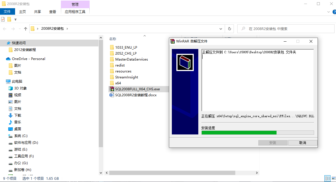This screenshot has width=336, height=182.
Task: Select the SQL2008R2安装教程.docx document
Action: click(x=136, y=95)
